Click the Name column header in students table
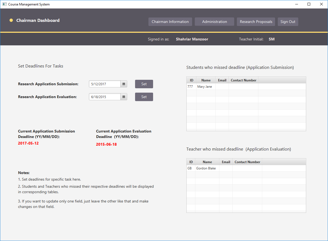Screen dimensions: 328x241 [x=206, y=80]
